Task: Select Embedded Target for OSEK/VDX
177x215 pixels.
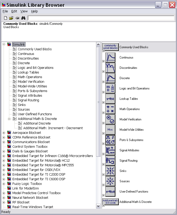Action: [36, 170]
